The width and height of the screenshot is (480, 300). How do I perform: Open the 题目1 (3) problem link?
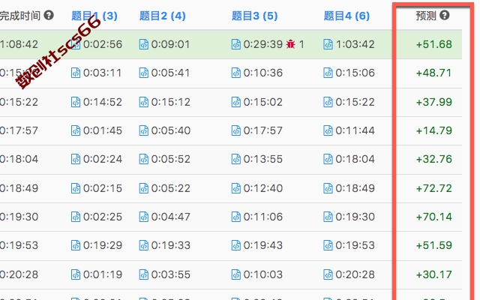tap(94, 16)
